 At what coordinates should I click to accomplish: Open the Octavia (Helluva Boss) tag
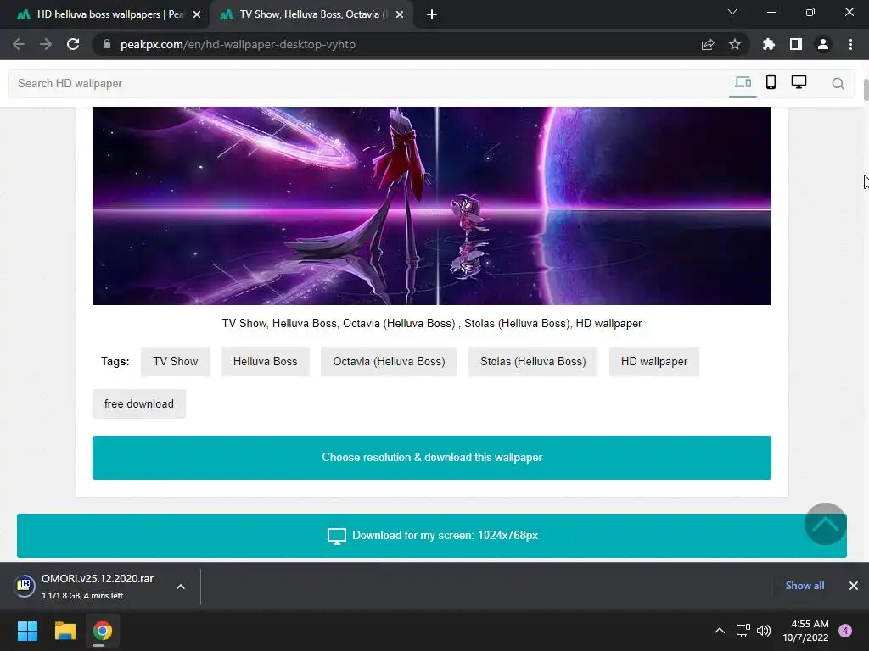389,361
